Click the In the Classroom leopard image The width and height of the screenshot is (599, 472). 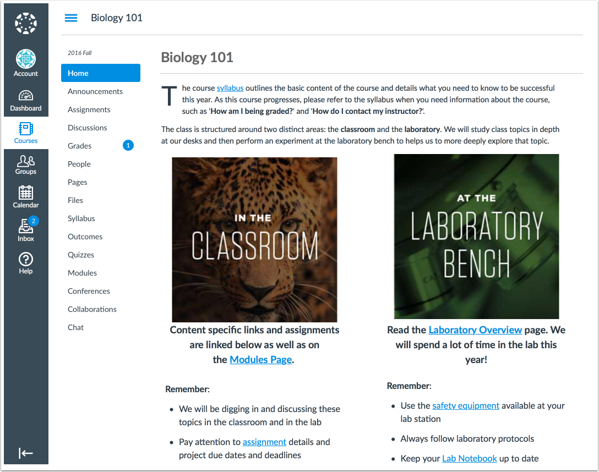pos(254,240)
